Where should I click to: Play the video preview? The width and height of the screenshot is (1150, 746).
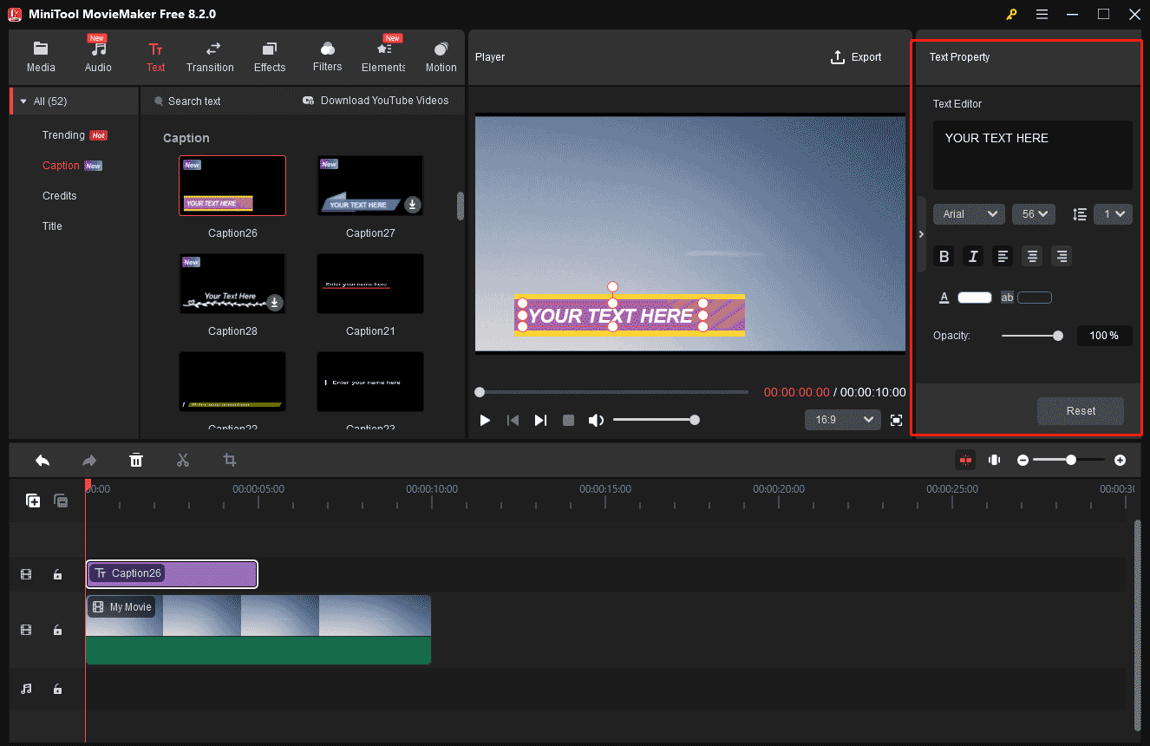(x=485, y=421)
